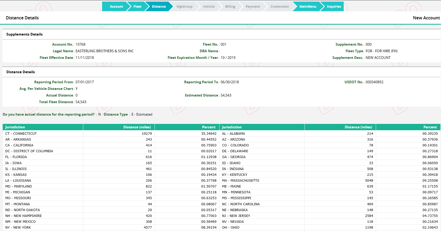Open the Inquiries tab
Screen dimensions: 441x231
coord(334,7)
